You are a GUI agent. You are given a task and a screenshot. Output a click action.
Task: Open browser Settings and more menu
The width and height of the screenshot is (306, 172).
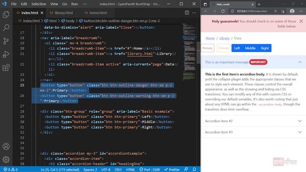(x=301, y=11)
